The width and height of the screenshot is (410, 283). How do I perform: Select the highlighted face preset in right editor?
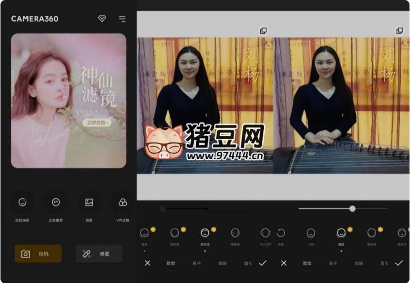tap(341, 233)
